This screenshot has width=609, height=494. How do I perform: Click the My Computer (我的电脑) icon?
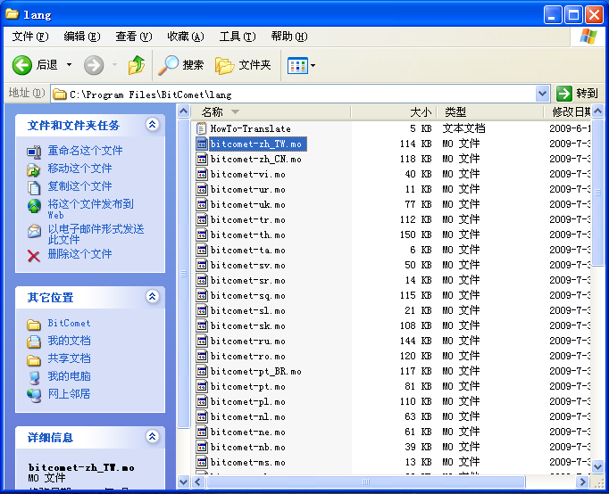pyautogui.click(x=34, y=378)
